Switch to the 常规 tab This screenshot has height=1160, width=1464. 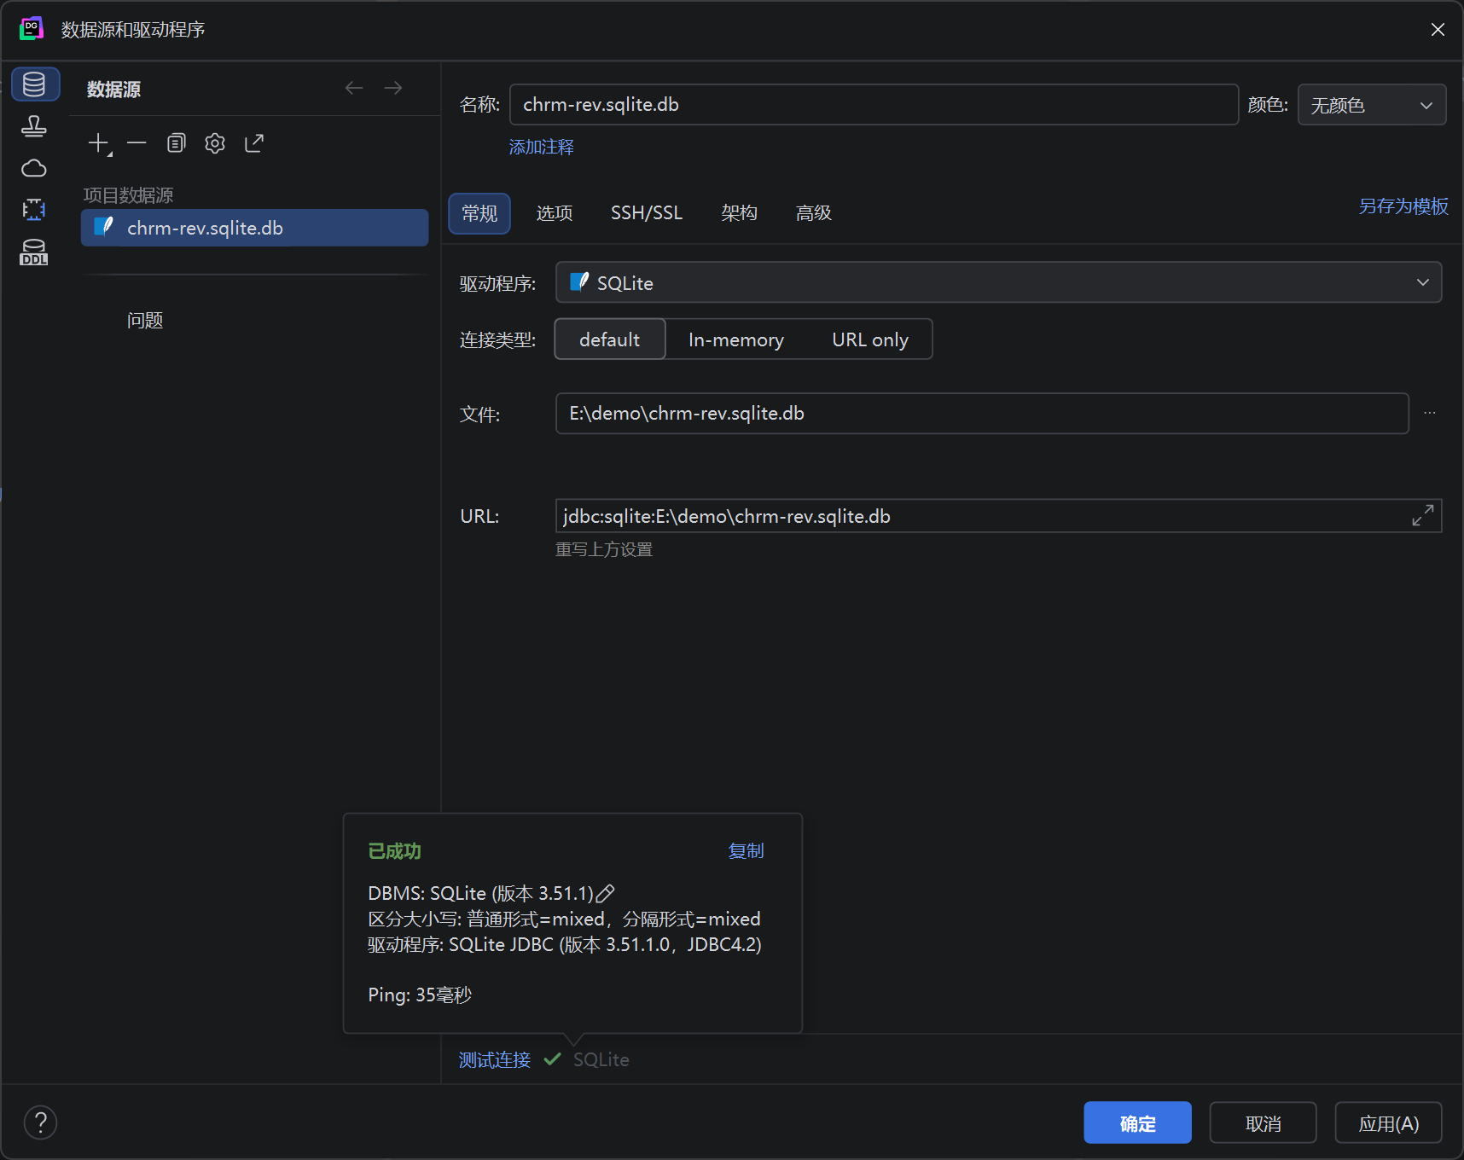pos(479,213)
